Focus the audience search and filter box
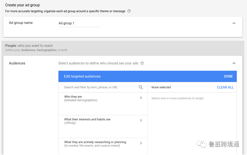This screenshot has height=155, width=247. (99, 87)
